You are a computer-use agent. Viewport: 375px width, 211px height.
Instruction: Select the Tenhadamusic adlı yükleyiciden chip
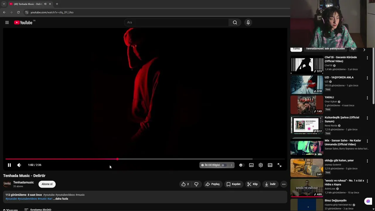[325, 49]
